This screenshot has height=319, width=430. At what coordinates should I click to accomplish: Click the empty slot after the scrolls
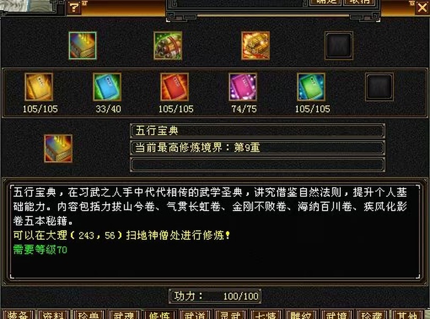(x=379, y=87)
